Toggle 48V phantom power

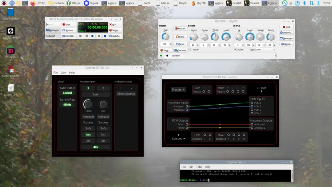(x=96, y=147)
